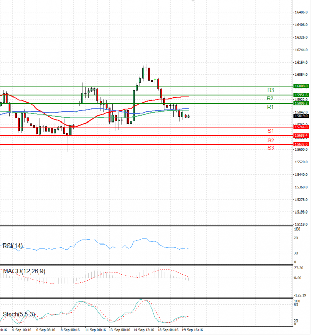311x335 pixels.
Task: Select the green 15895.2 price tag
Action: (302, 103)
